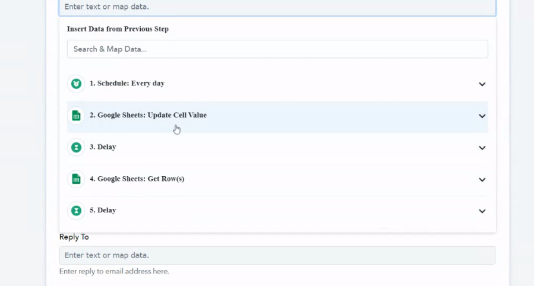
Task: Select the 5. Delay step label
Action: click(103, 210)
